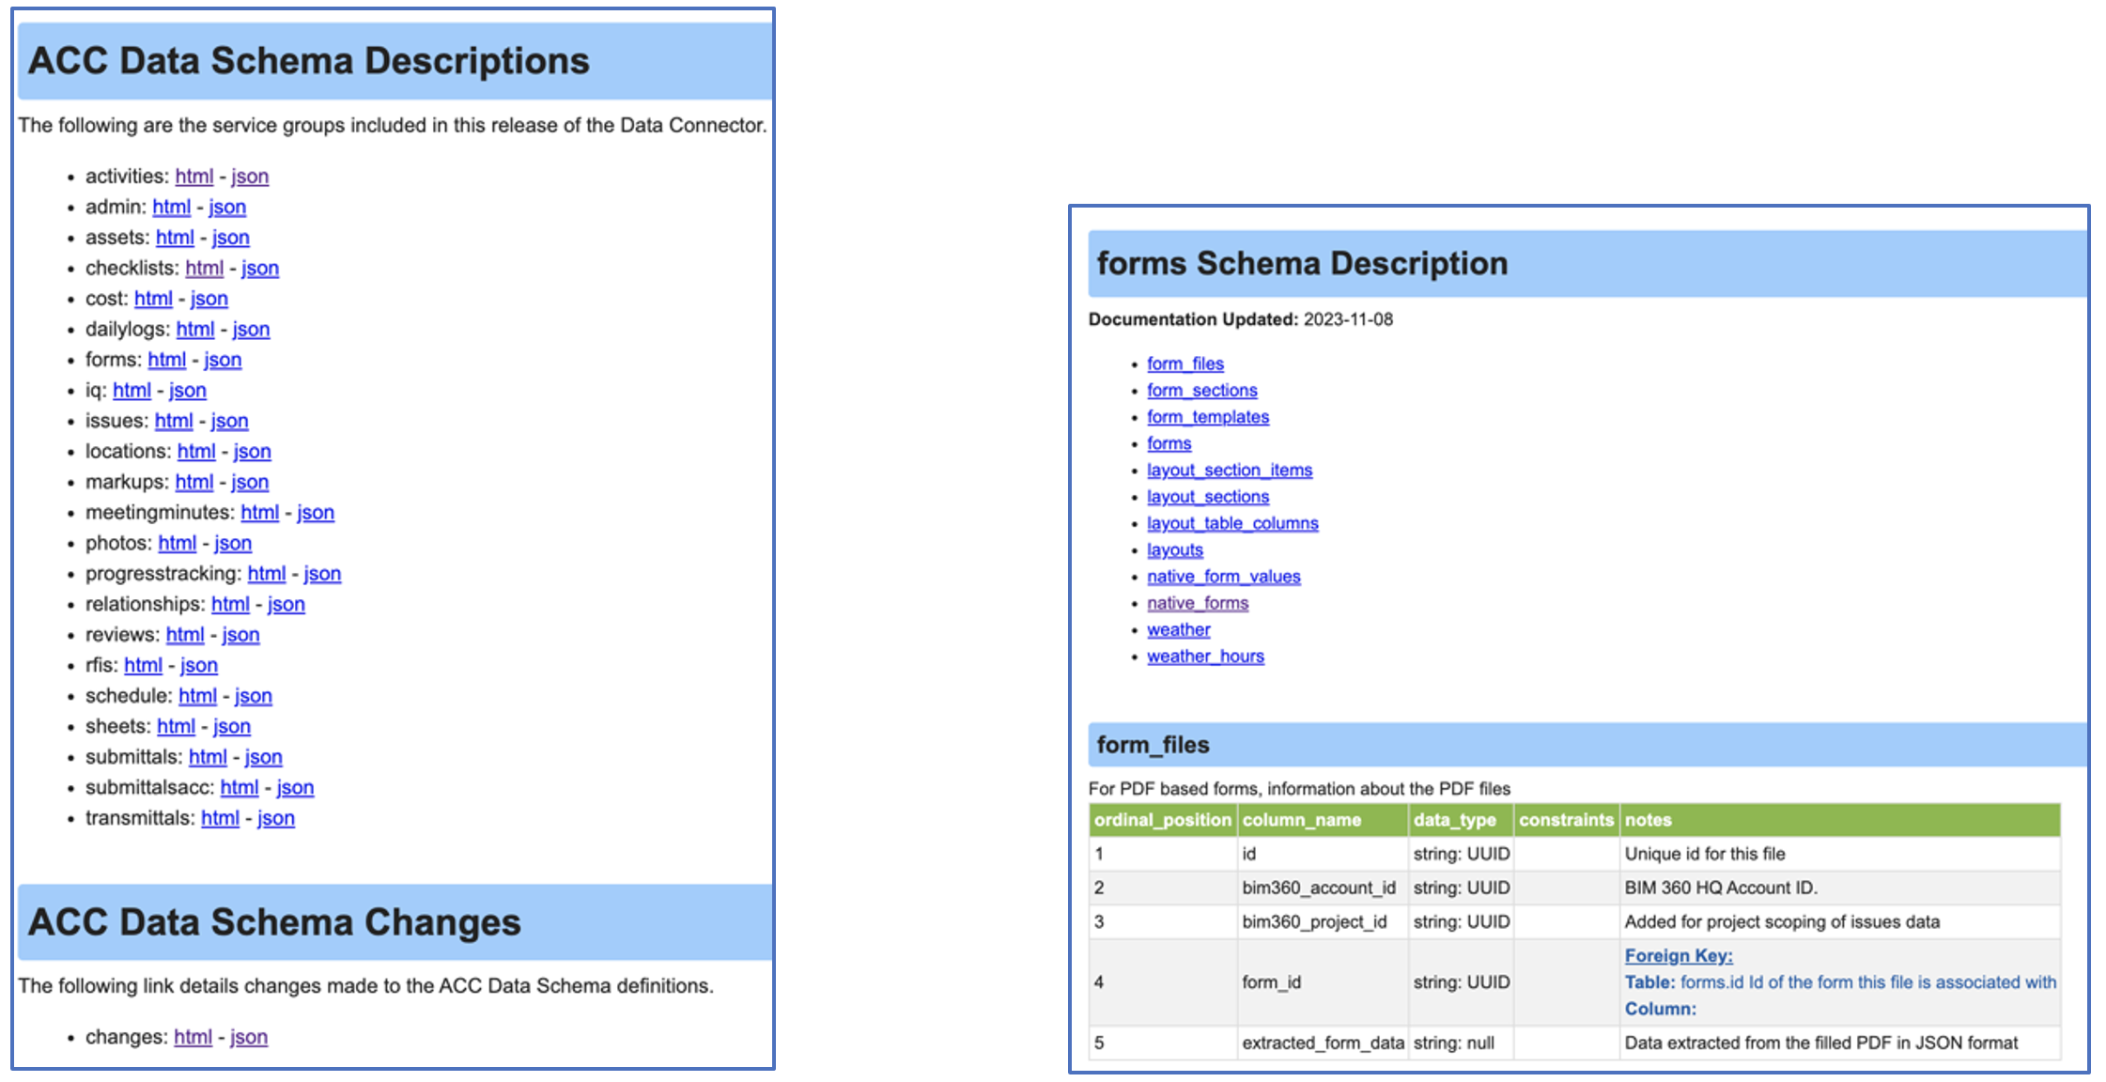Open the markups html link
This screenshot has height=1082, width=2106.
coord(194,481)
